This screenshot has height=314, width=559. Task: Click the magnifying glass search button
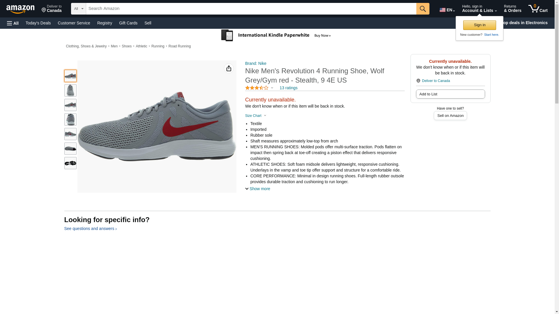tap(422, 9)
